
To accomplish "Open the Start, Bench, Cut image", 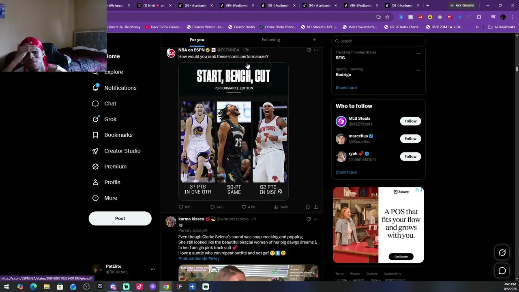I will coord(234,131).
